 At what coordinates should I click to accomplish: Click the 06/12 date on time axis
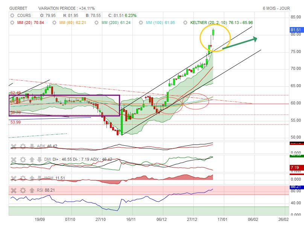(161, 219)
